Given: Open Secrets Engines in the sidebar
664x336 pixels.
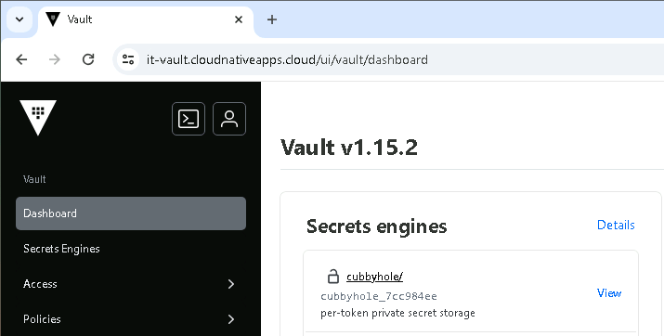Looking at the screenshot, I should tap(131, 249).
